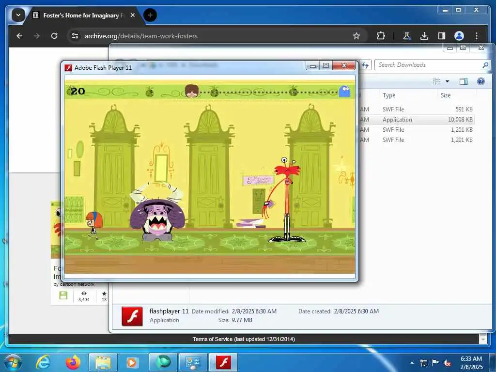
Task: Change Explorer view icon
Action: 437,81
